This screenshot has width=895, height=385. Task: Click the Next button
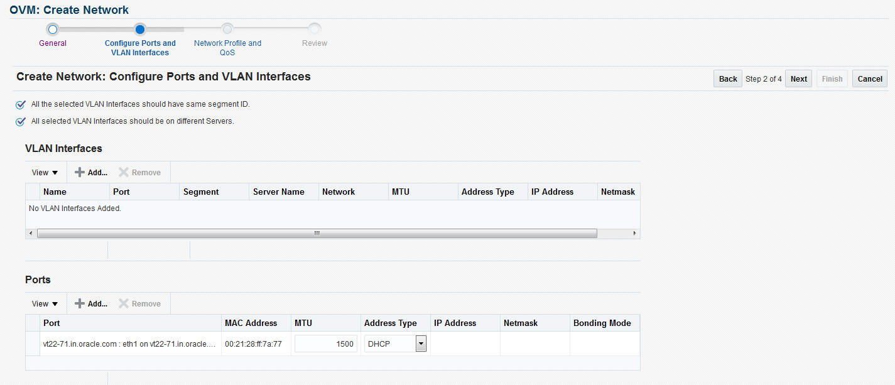[x=799, y=79]
